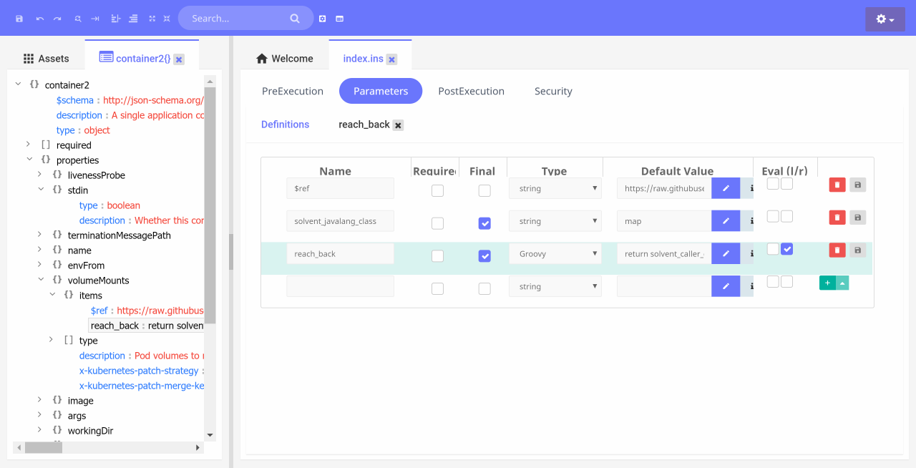The width and height of the screenshot is (916, 468).
Task: Open the gear settings dropdown button
Action: click(x=885, y=19)
